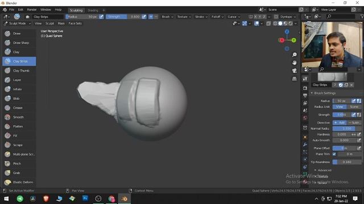This screenshot has height=204, width=364.
Task: Toggle the camera view icon
Action: [x=295, y=71]
